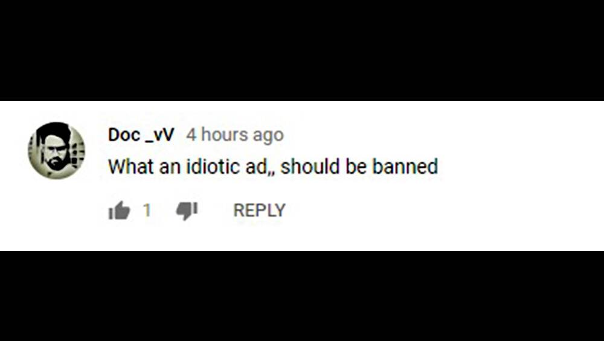Dislike the comment with thumbs-down icon
The image size is (604, 341).
tap(187, 211)
